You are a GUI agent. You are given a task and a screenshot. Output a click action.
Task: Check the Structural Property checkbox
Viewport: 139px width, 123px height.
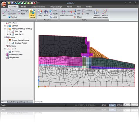point(10,43)
